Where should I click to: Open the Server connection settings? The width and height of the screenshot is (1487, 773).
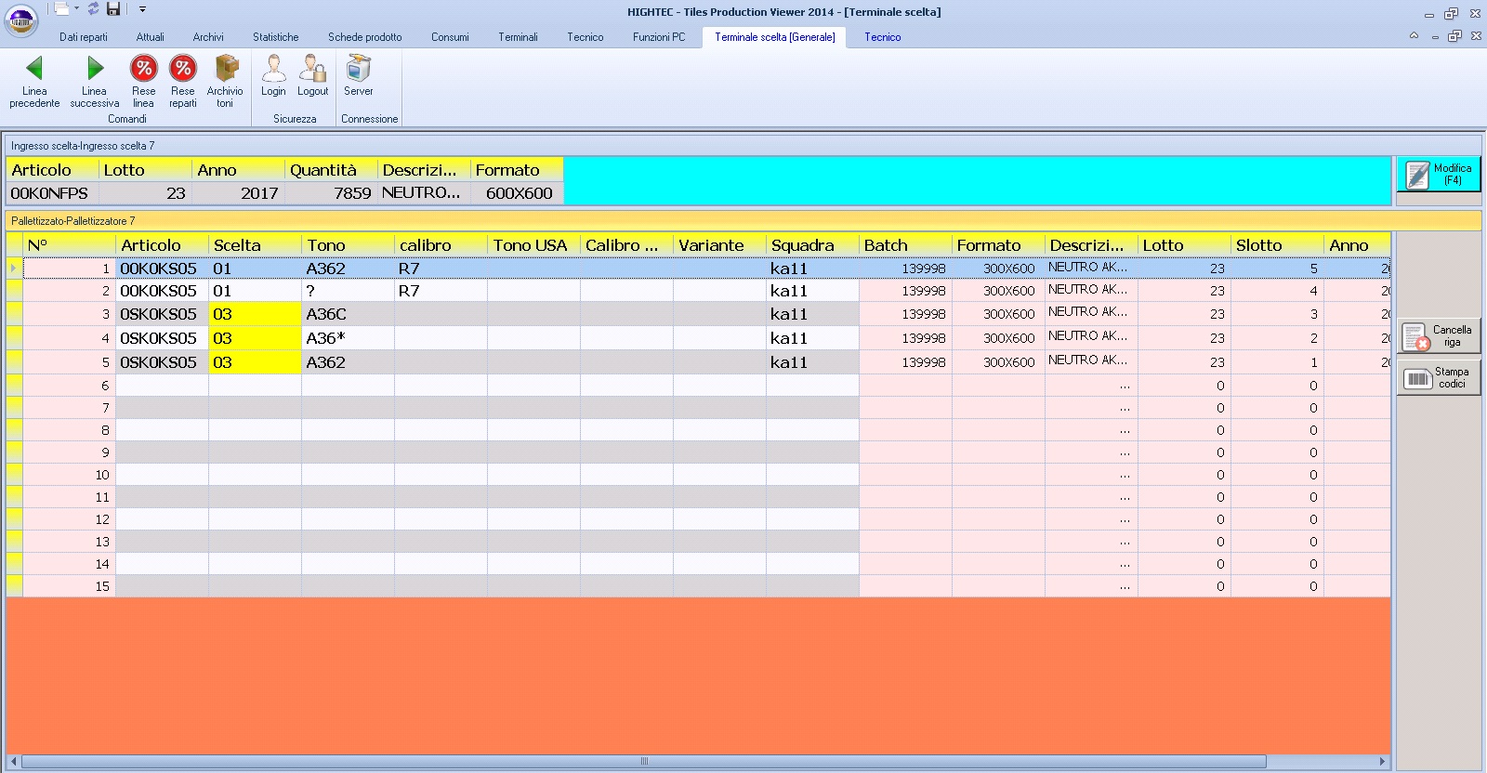(x=359, y=75)
